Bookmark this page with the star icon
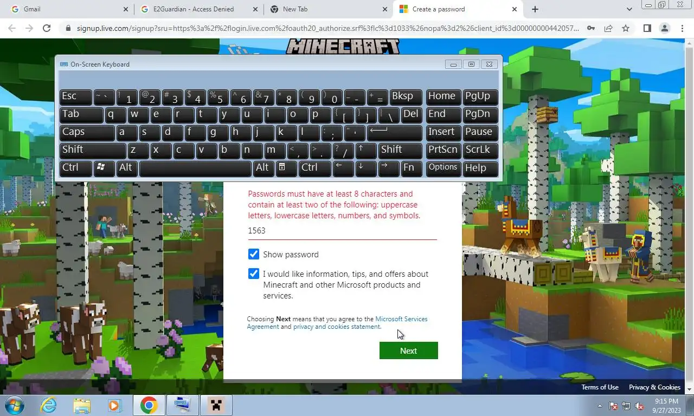This screenshot has width=694, height=416. tap(626, 28)
